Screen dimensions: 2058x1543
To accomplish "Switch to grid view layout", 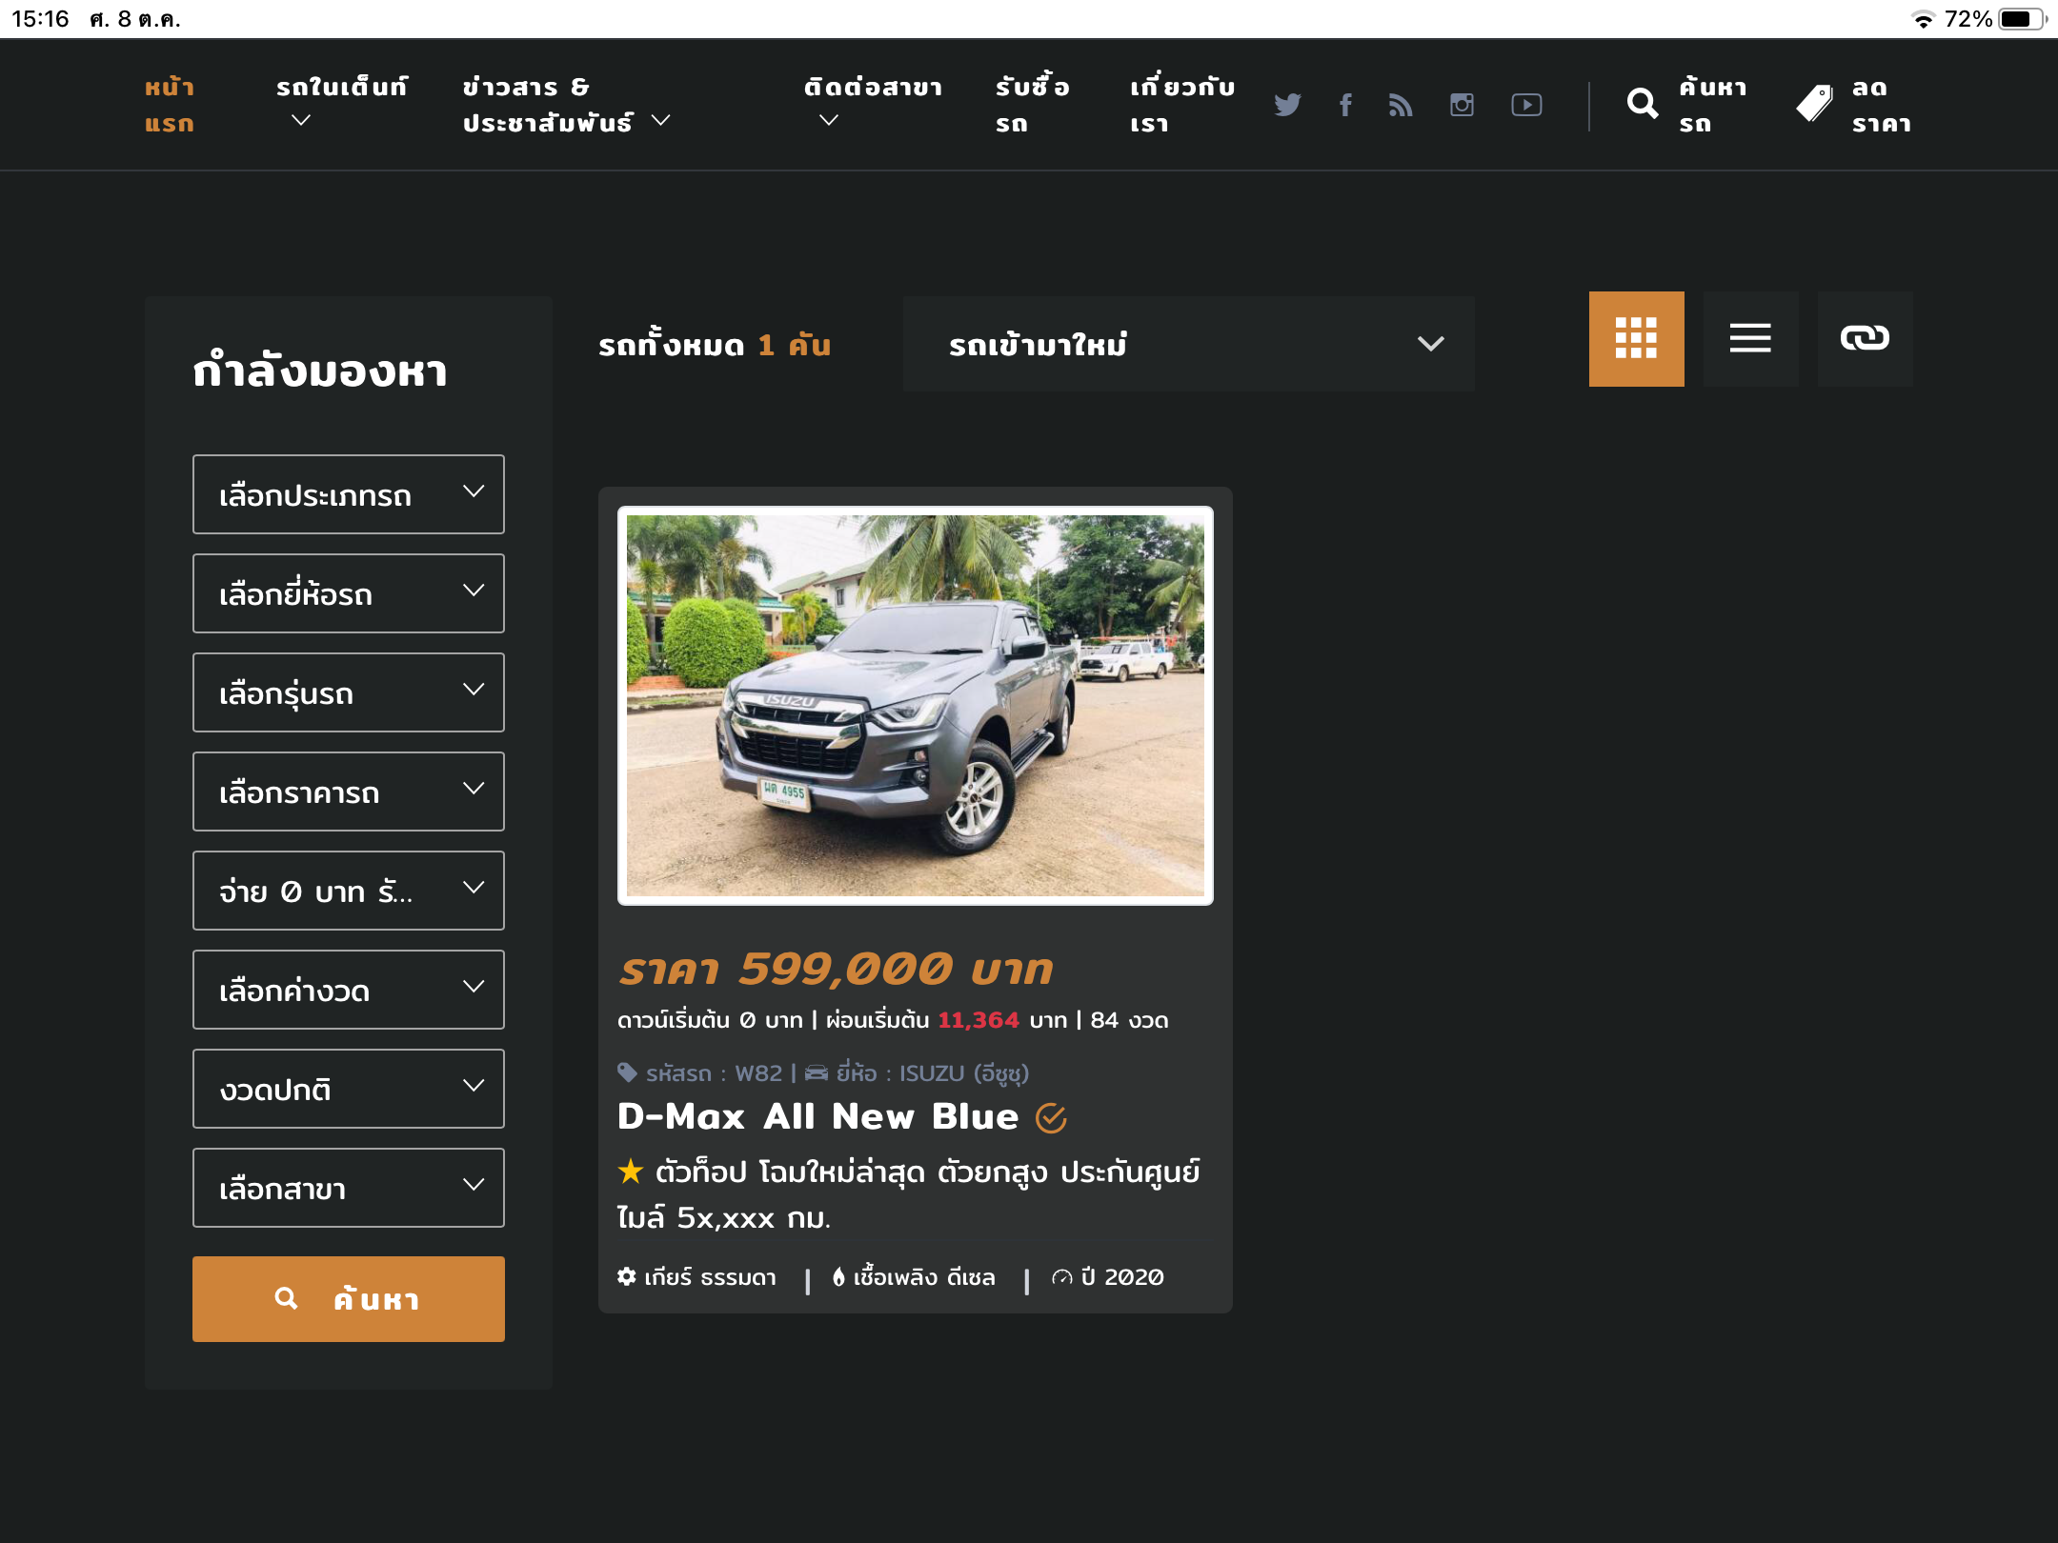I will click(x=1636, y=339).
